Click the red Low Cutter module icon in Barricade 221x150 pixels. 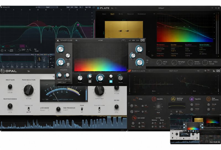[x=134, y=118]
